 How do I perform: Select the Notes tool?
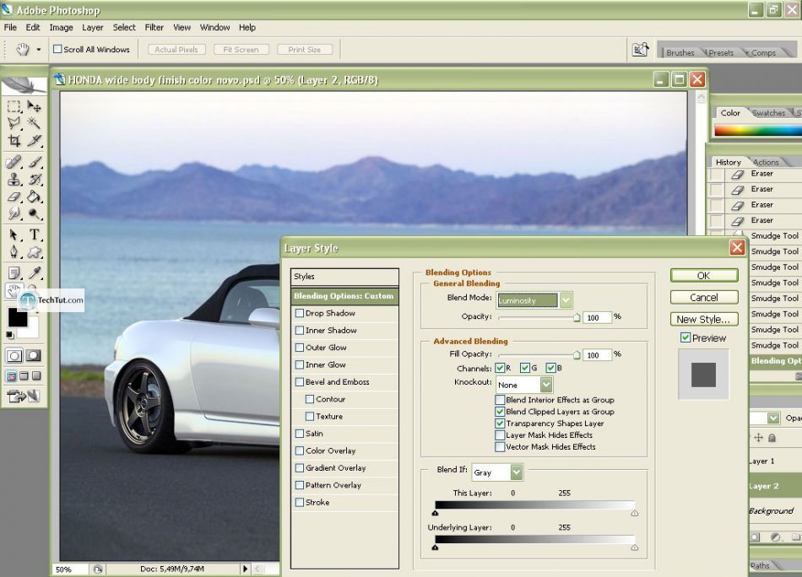coord(14,273)
